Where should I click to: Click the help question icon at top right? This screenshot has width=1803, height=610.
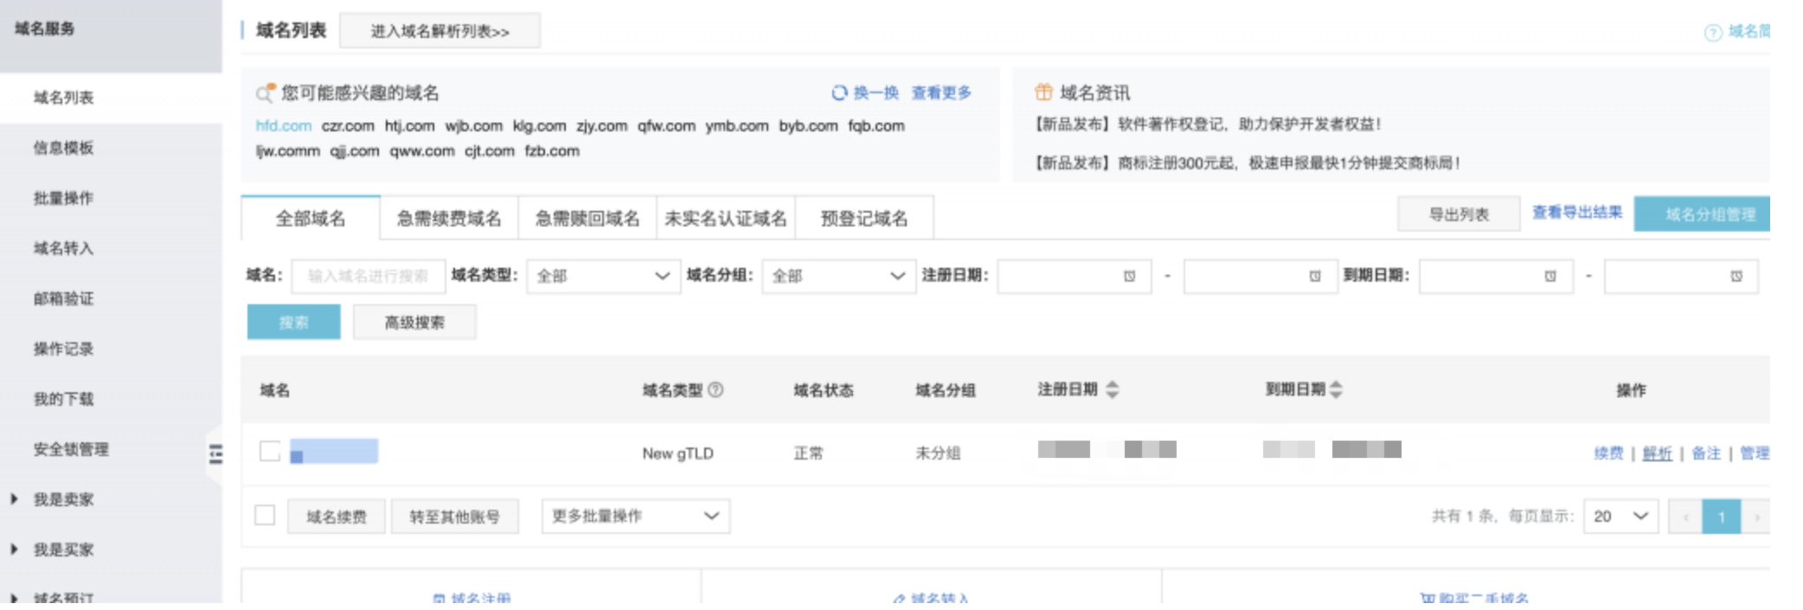pyautogui.click(x=1712, y=33)
